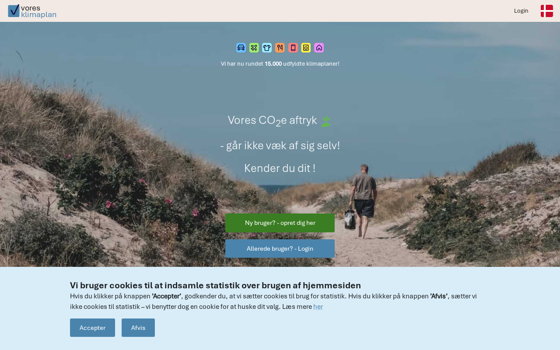The width and height of the screenshot is (560, 350).
Task: Click the 'Vores CO2e aftryk' heading
Action: [x=272, y=121]
